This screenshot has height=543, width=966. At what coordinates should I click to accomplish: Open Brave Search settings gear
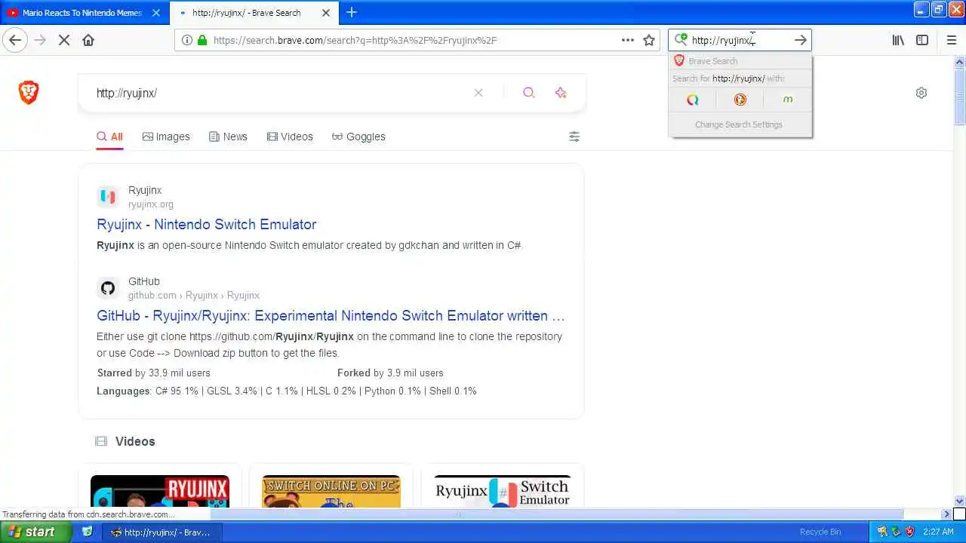click(x=921, y=93)
